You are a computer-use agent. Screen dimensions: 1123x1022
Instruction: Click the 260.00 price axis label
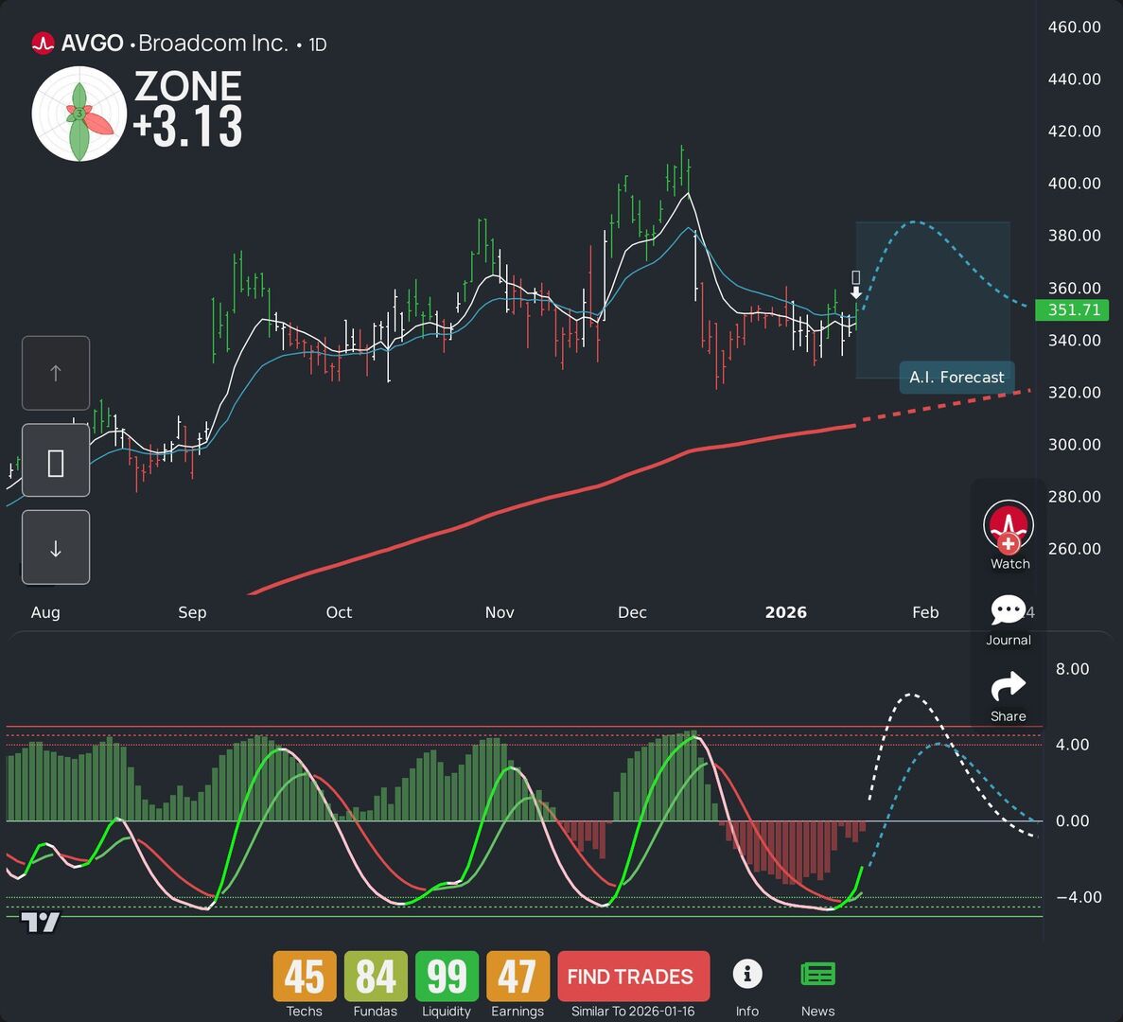coord(1075,549)
